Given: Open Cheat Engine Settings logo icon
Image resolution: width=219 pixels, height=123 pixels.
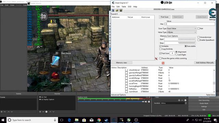Looking at the screenshot, I should 212,13.
